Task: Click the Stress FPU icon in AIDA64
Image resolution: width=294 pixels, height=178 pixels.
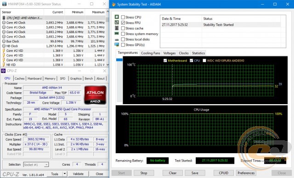Action: 117,22
